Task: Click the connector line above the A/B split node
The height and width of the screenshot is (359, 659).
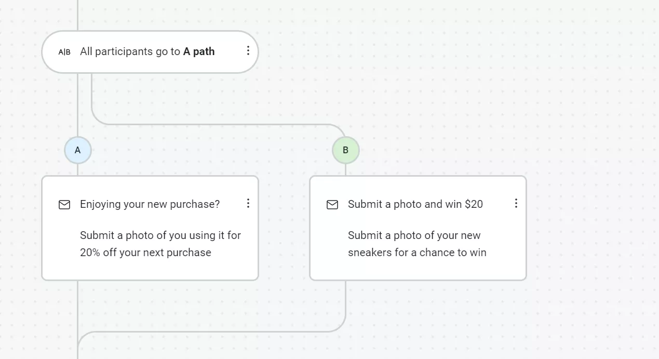Action: (x=78, y=15)
